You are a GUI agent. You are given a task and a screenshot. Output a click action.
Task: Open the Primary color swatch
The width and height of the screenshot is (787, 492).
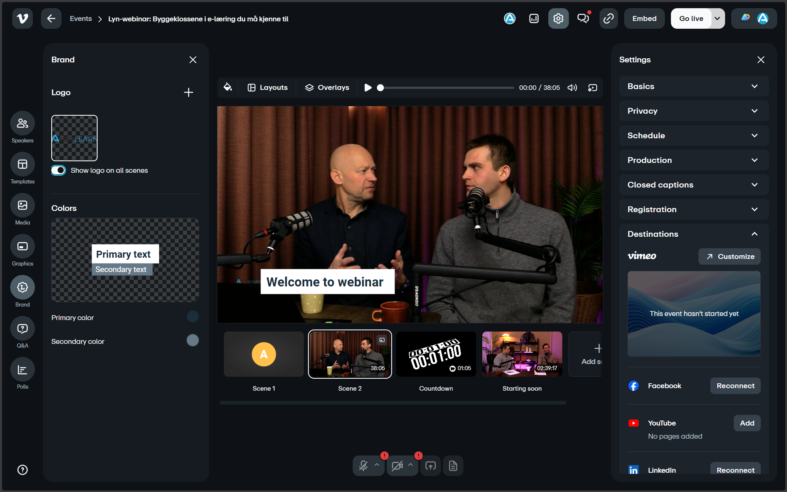[x=193, y=316]
